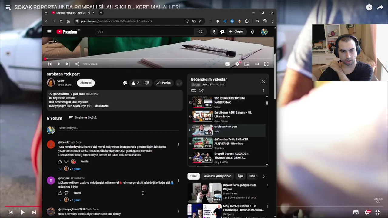Go to previous video in outer player
The image size is (388, 218).
tap(11, 213)
